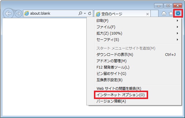
Task: Minimize the browser window
Action: pyautogui.click(x=159, y=5)
